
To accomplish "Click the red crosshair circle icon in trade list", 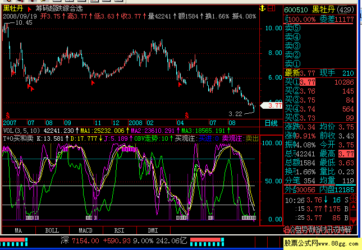I will [x=353, y=198].
